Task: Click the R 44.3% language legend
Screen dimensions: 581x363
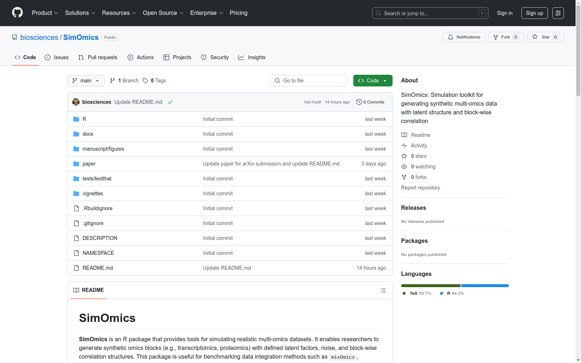Action: click(452, 293)
